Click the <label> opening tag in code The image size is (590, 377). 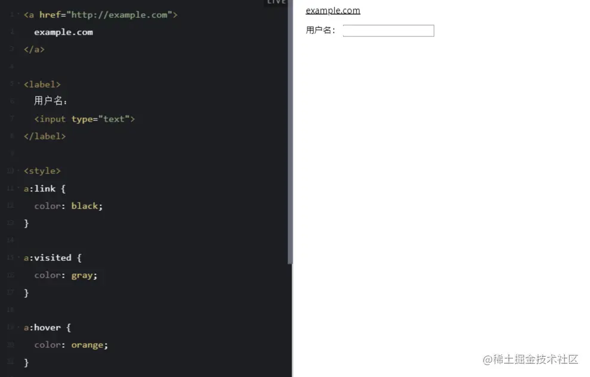[42, 85]
